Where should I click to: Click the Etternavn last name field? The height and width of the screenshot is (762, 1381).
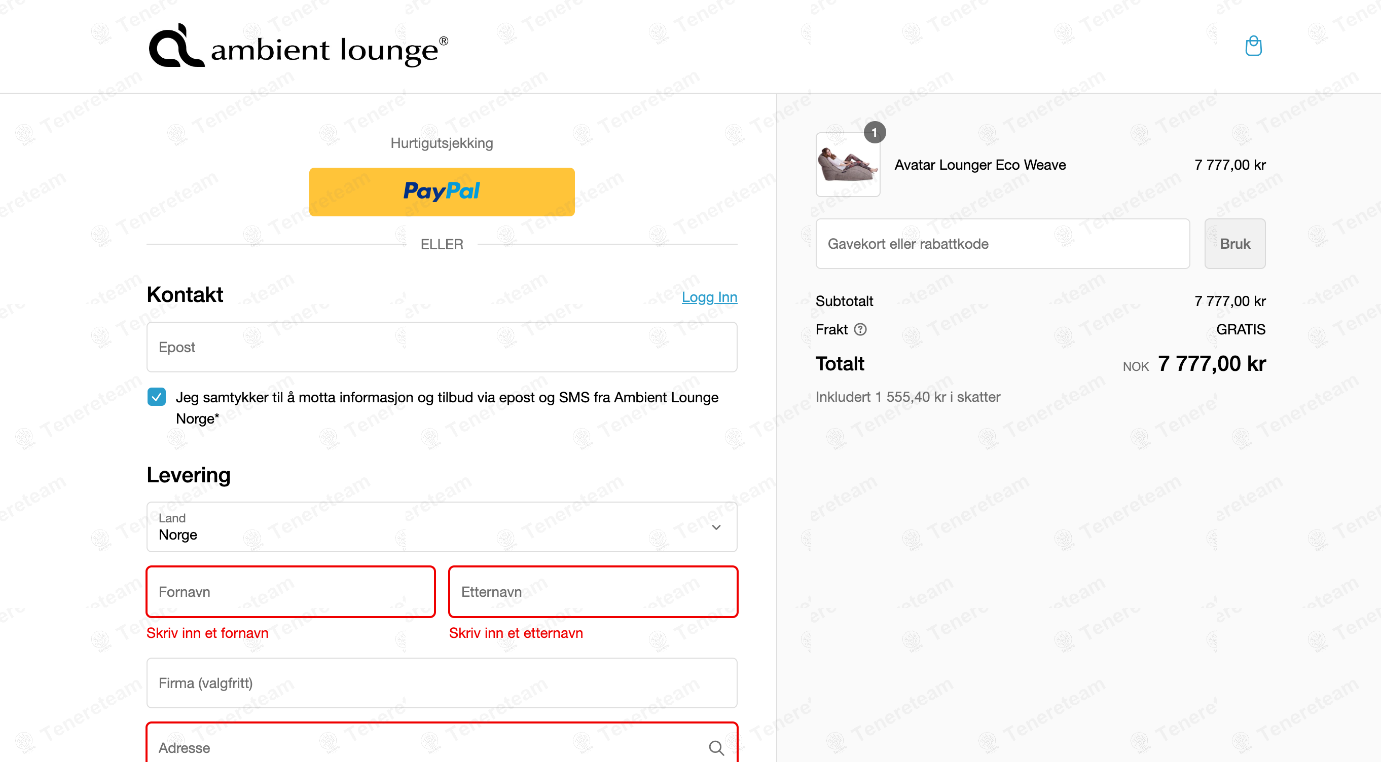tap(593, 592)
